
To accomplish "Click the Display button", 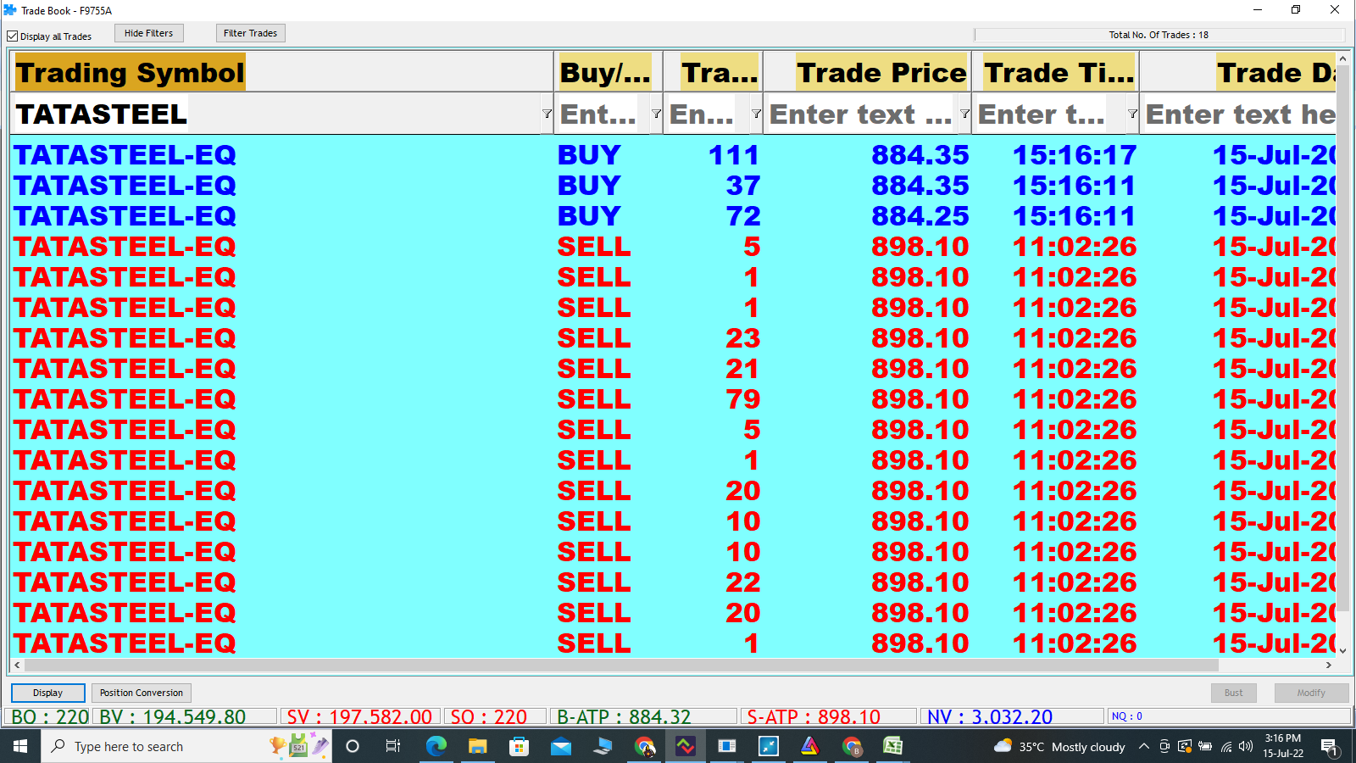I will click(47, 693).
